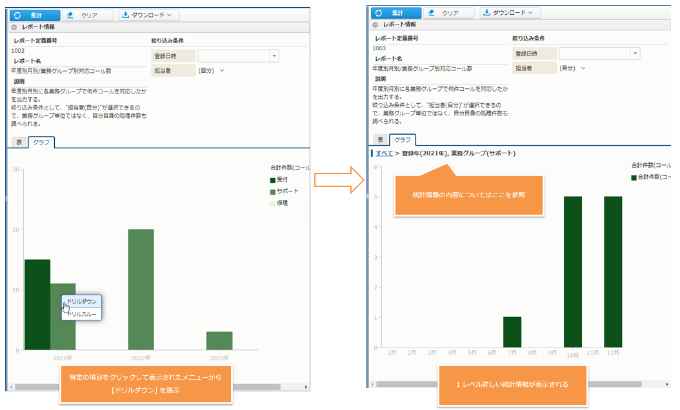Collapse レポート情報 section in left panel
The height and width of the screenshot is (410, 680).
pyautogui.click(x=14, y=27)
